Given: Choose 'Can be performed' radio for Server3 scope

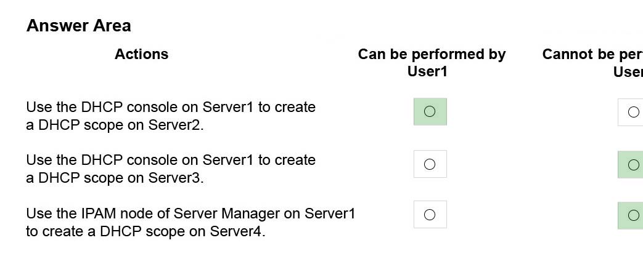Looking at the screenshot, I should pyautogui.click(x=430, y=164).
